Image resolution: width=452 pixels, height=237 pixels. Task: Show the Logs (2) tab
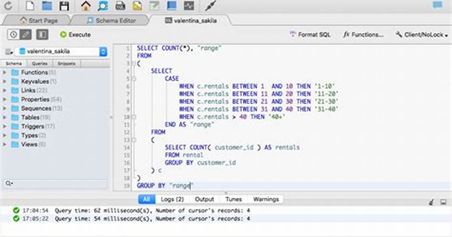coord(172,199)
